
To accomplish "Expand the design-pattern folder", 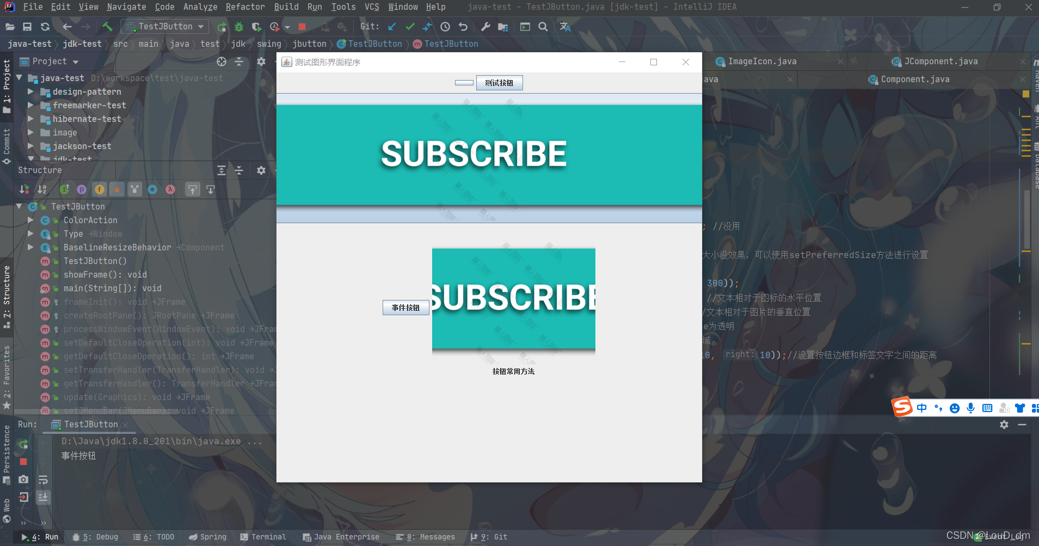I will click(x=30, y=91).
